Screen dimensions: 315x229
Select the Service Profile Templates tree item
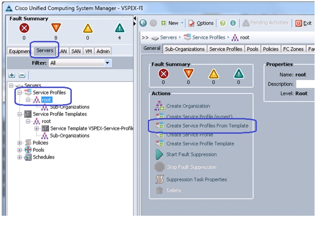point(60,114)
